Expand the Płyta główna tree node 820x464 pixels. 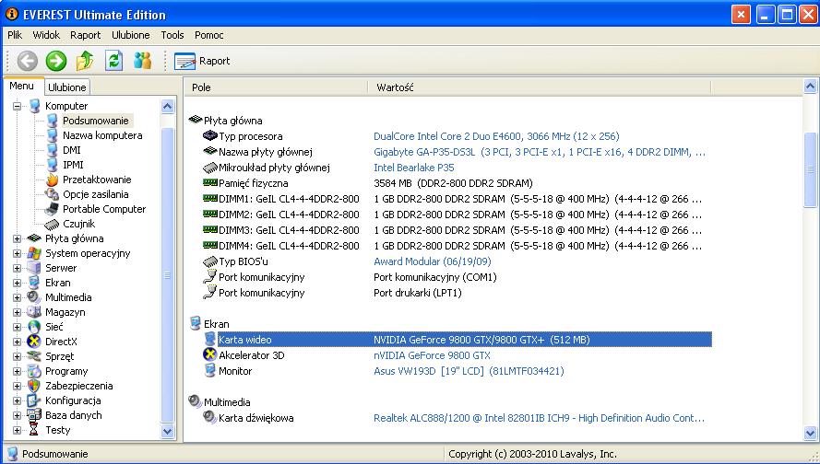coord(18,238)
